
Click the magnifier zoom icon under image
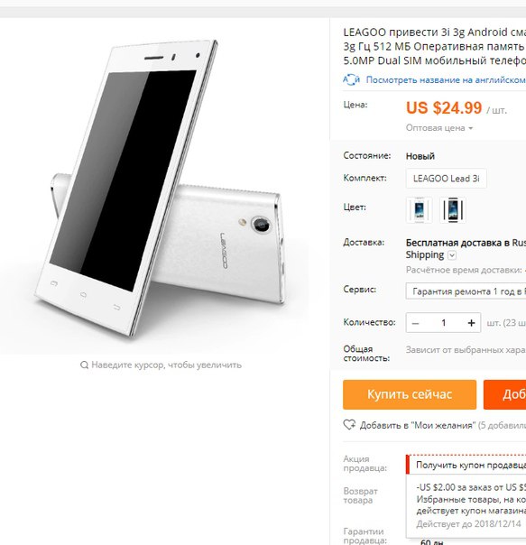(x=84, y=365)
